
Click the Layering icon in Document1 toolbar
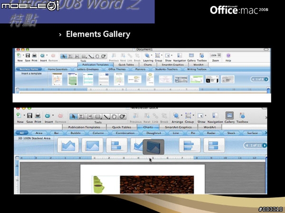tap(147, 56)
